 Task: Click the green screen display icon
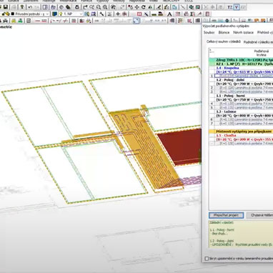coord(197,7)
